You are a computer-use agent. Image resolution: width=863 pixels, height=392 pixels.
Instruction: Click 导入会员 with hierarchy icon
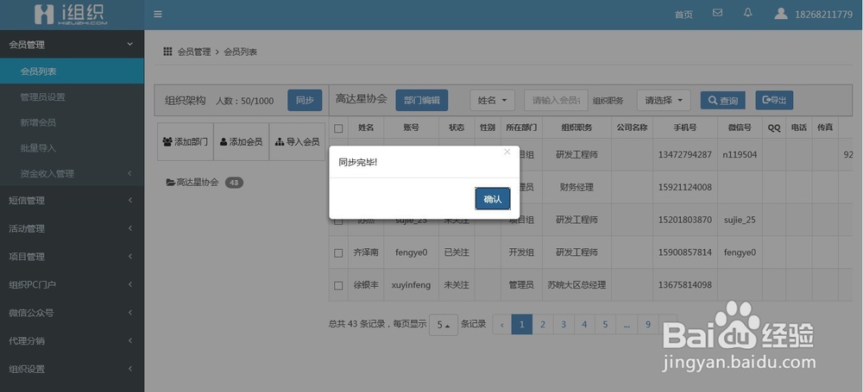(x=297, y=142)
